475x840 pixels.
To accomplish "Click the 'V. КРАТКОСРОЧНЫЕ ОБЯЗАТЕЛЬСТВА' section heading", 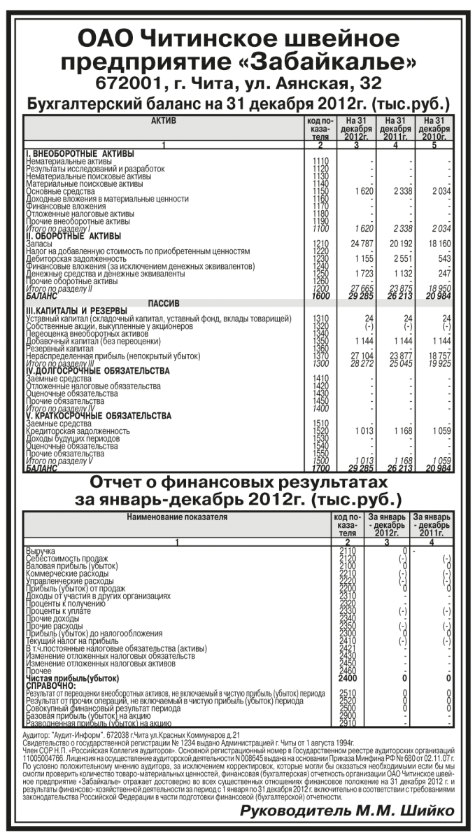I will tap(98, 416).
